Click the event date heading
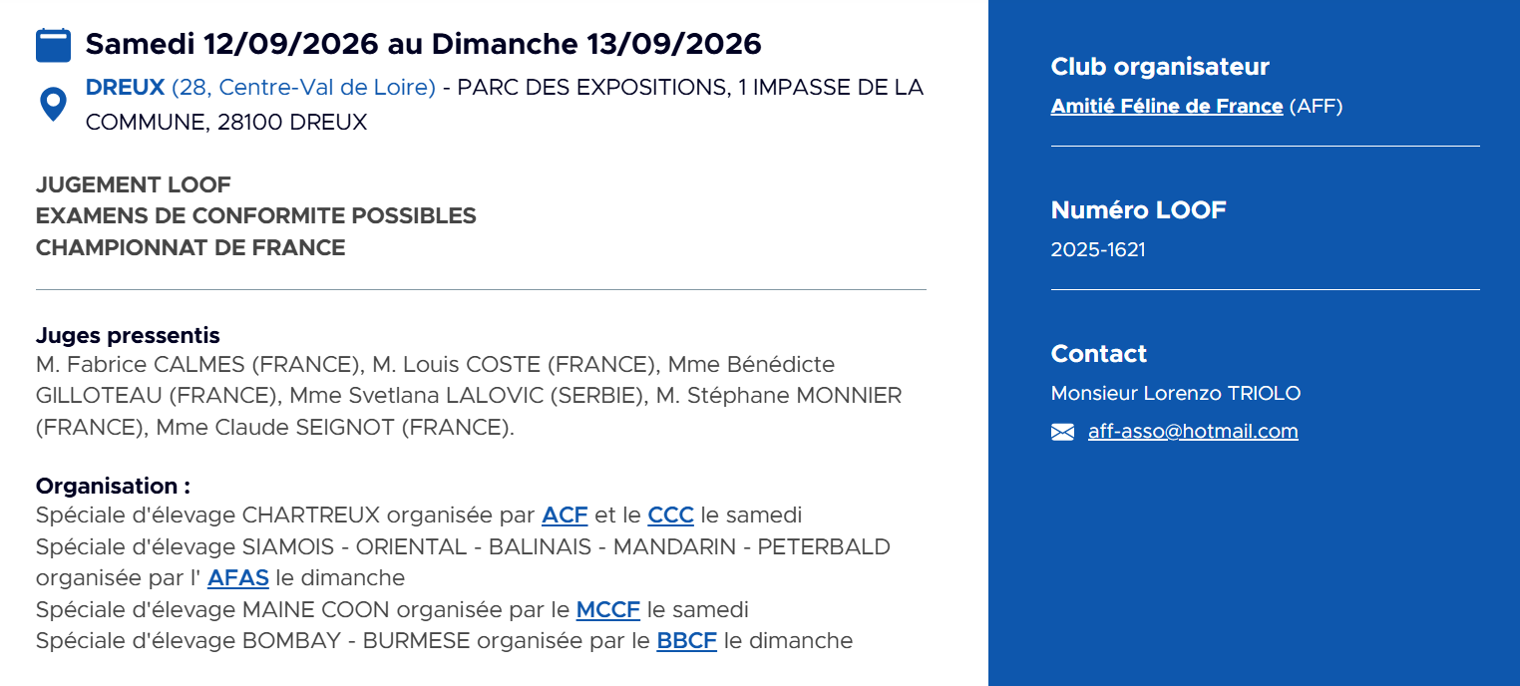The height and width of the screenshot is (686, 1520). [424, 44]
